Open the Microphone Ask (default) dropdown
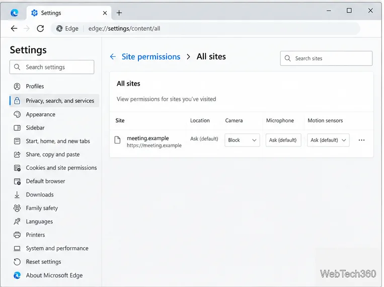The width and height of the screenshot is (384, 287). click(283, 140)
